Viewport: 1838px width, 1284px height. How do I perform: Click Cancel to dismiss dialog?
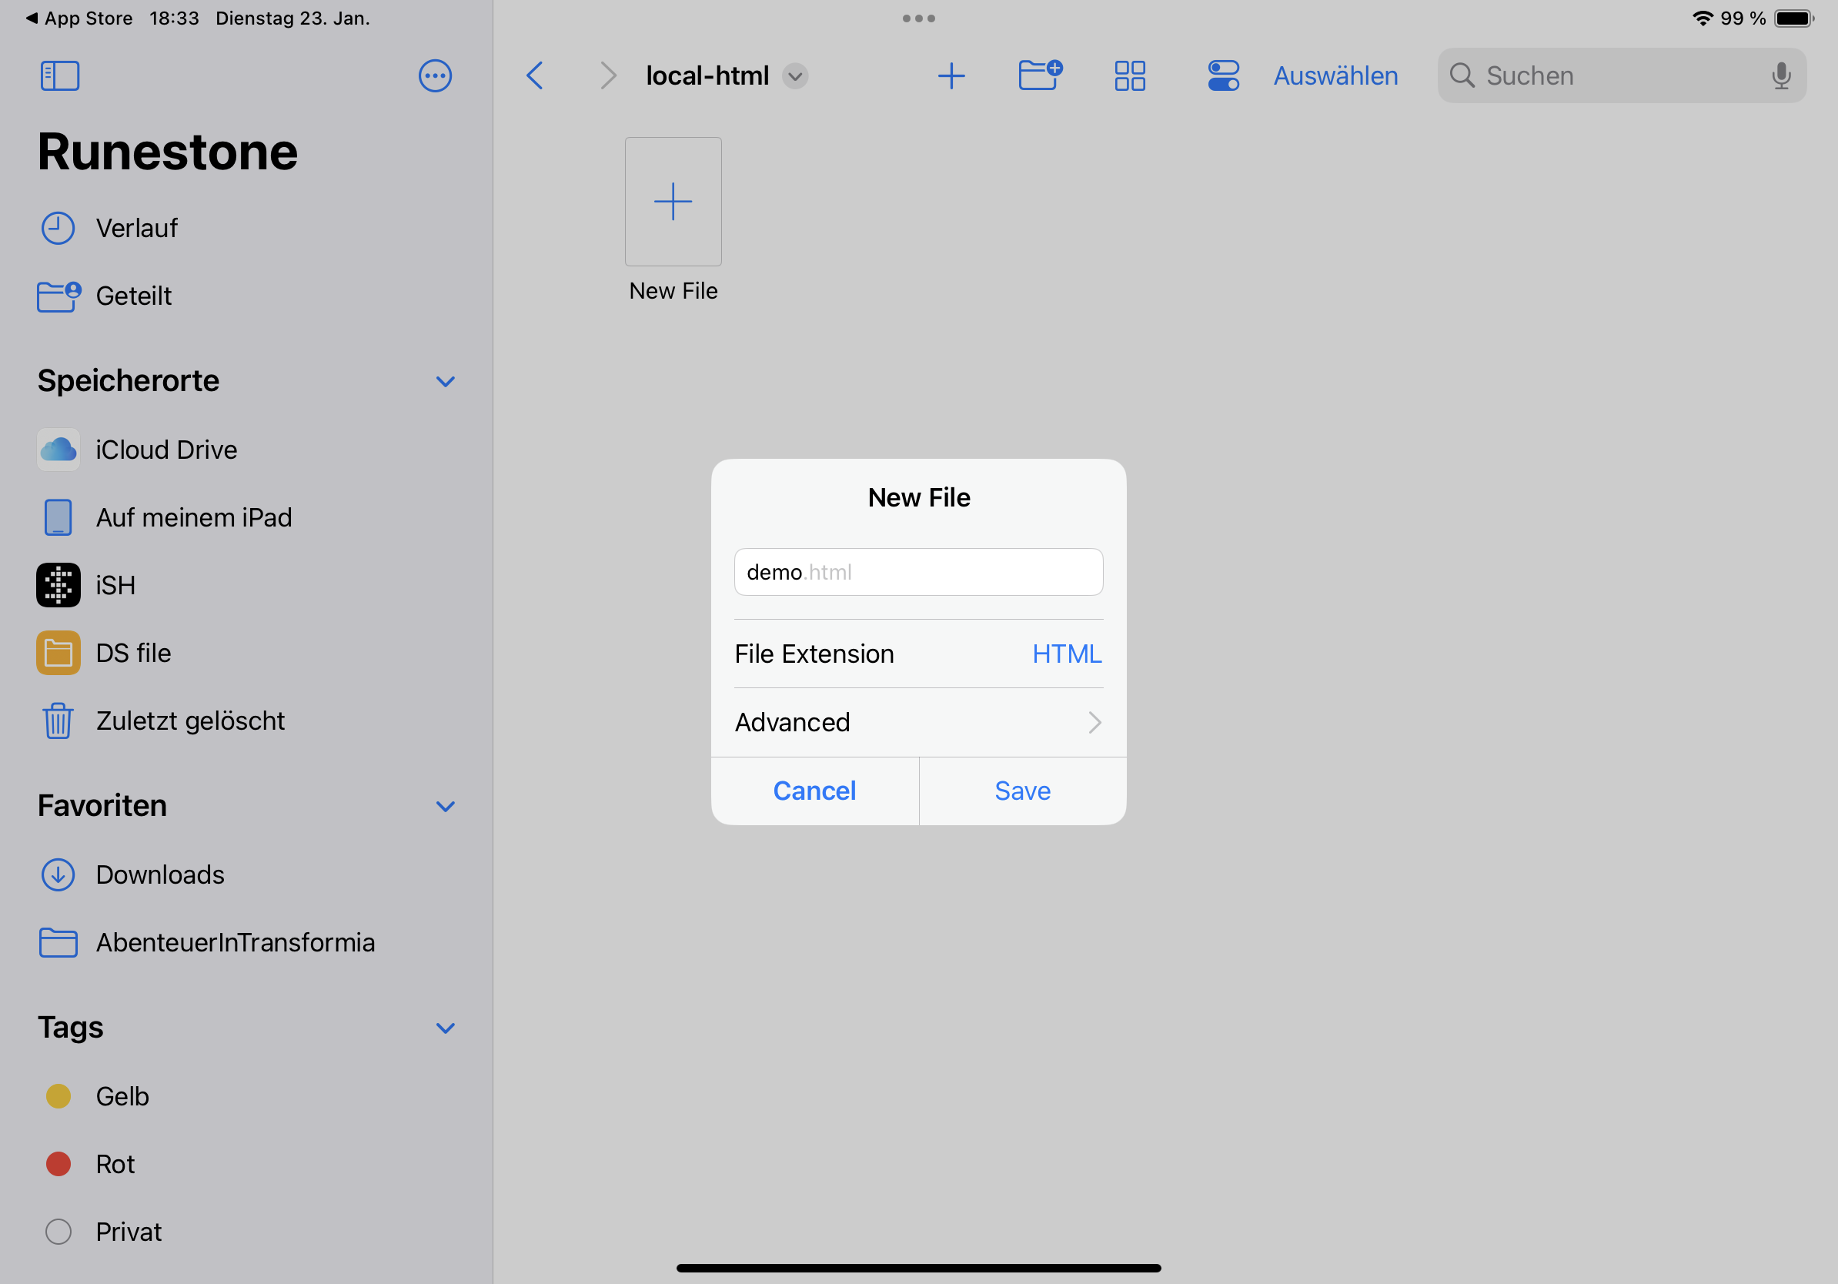(816, 791)
